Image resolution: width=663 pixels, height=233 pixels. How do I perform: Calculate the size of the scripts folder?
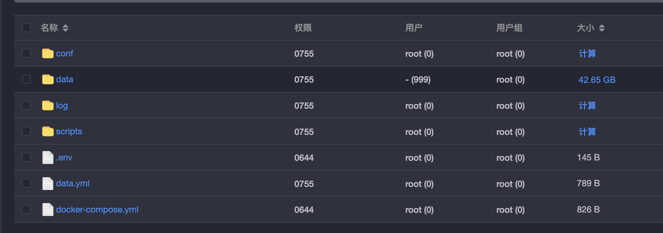587,132
